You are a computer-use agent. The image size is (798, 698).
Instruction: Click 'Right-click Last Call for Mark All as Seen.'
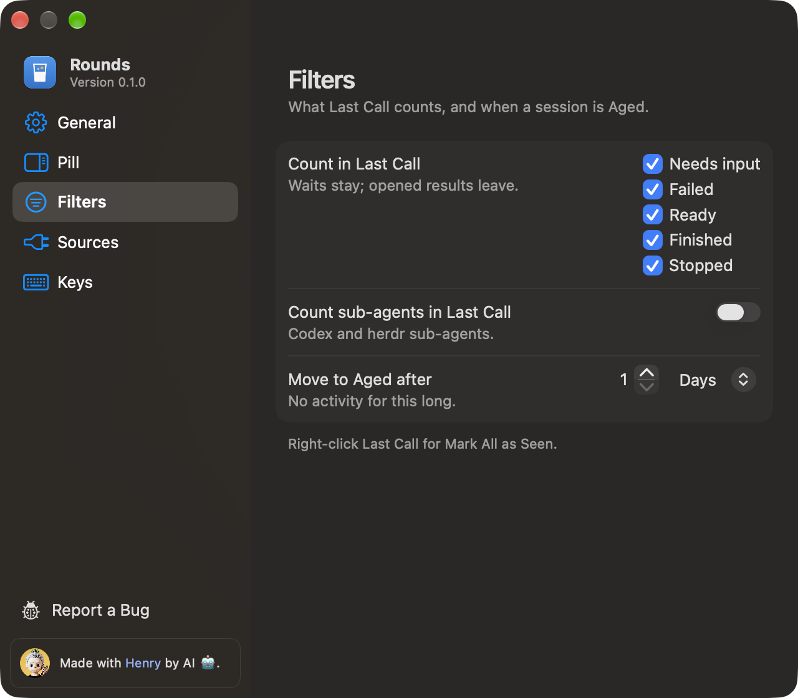coord(423,444)
